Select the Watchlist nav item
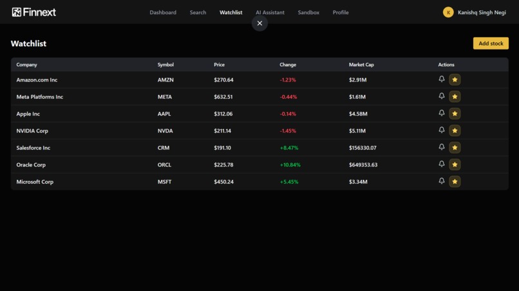This screenshot has width=519, height=291. [x=231, y=12]
